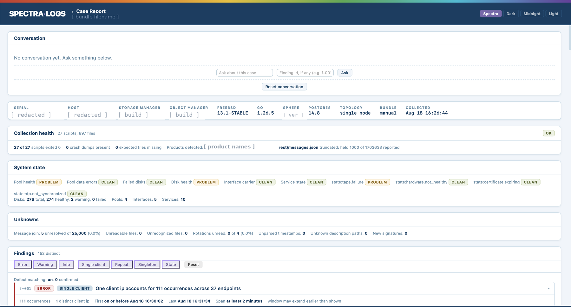The height and width of the screenshot is (307, 571).
Task: Click the page's vertical scrollbar thumb
Action: [569, 37]
